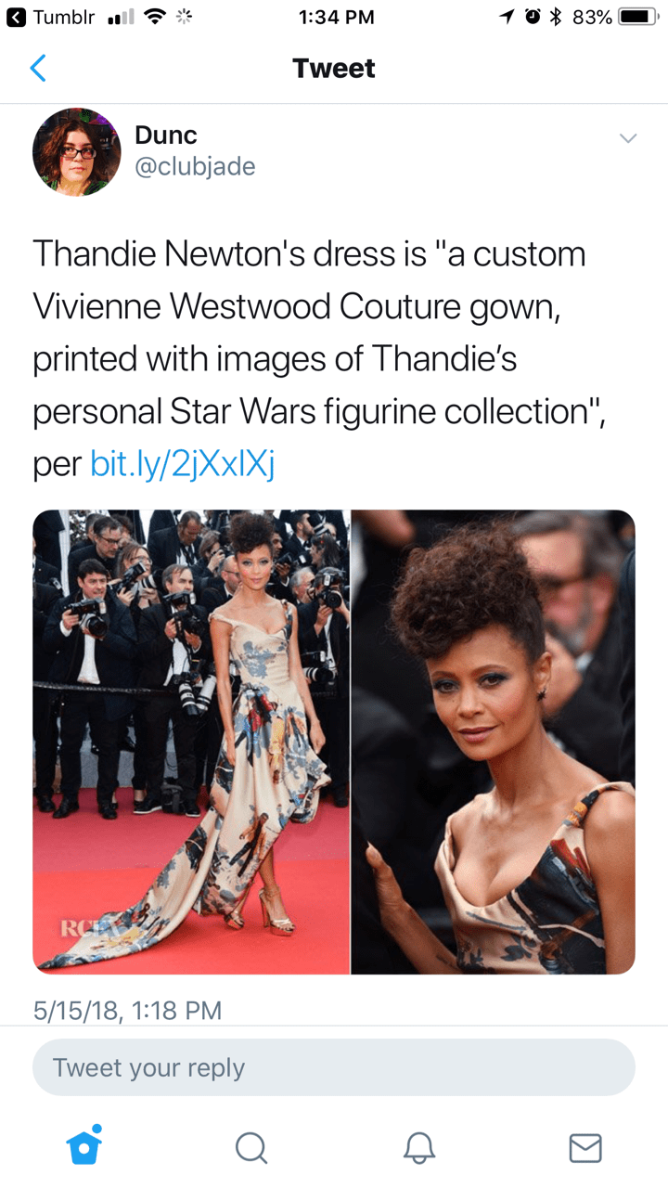668x1188 pixels.
Task: Open the Messages envelope tab
Action: pyautogui.click(x=584, y=1148)
